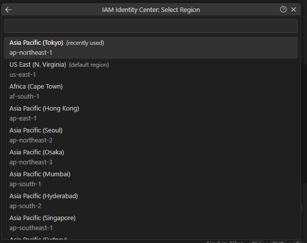Close the Select Region dialog
Viewport: 307px width, 243px height.
294,9
